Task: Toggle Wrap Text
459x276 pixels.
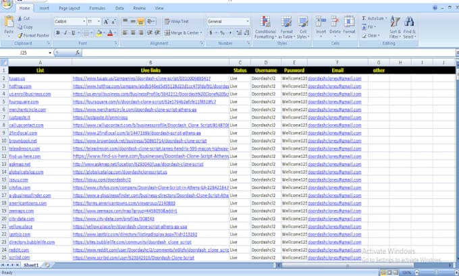Action: point(177,22)
